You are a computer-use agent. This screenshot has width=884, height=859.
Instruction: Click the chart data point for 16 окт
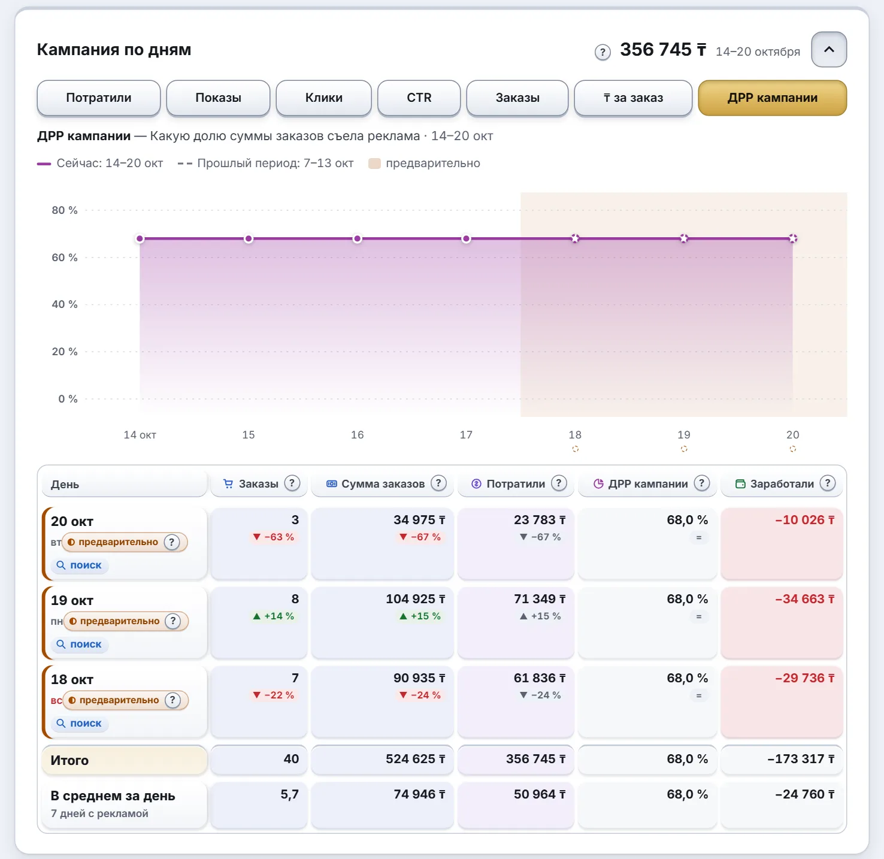(x=358, y=238)
